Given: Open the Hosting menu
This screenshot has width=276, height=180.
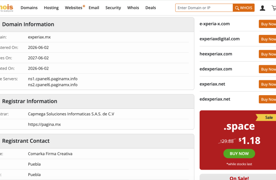Looking at the screenshot, I should click(51, 8).
